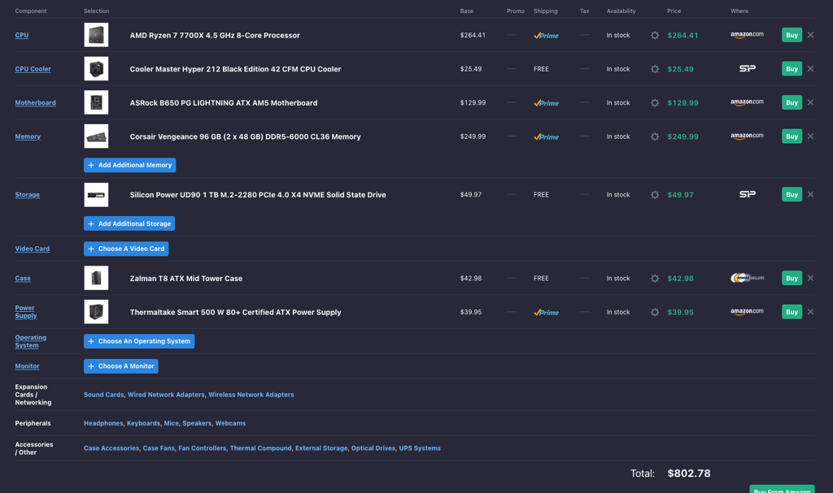The width and height of the screenshot is (833, 493).
Task: Open the AMD Ryzen 7 7700X thumbnail
Action: coord(96,35)
